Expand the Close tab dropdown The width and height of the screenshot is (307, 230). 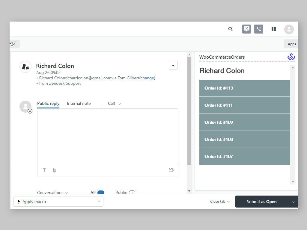220,202
